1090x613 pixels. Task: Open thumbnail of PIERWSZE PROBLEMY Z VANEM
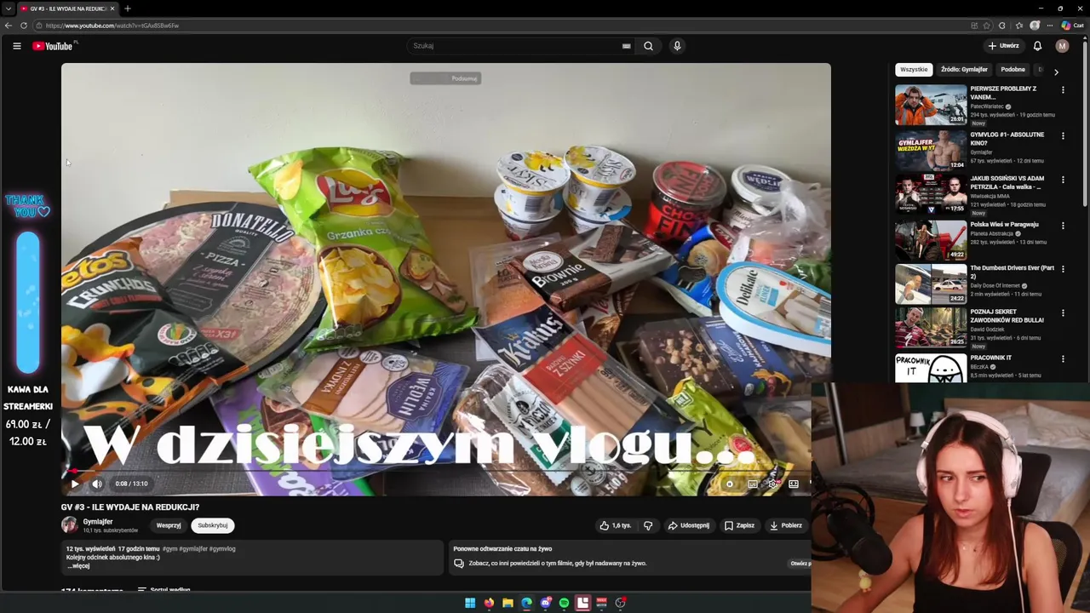tap(931, 105)
